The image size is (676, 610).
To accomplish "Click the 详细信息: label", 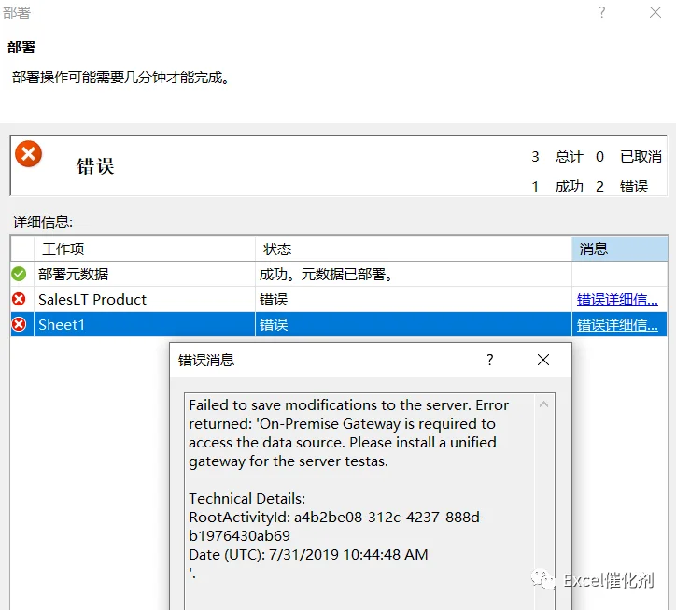I will [43, 221].
